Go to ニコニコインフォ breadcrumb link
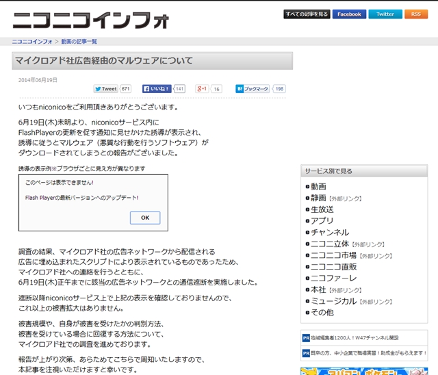This screenshot has height=375, width=438. pos(32,42)
